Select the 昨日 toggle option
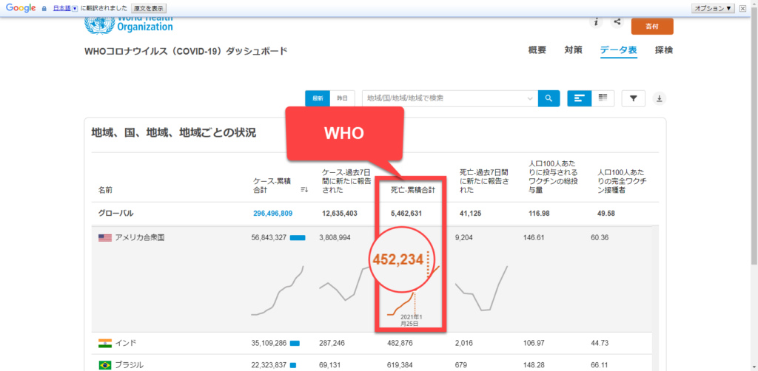 (x=342, y=98)
